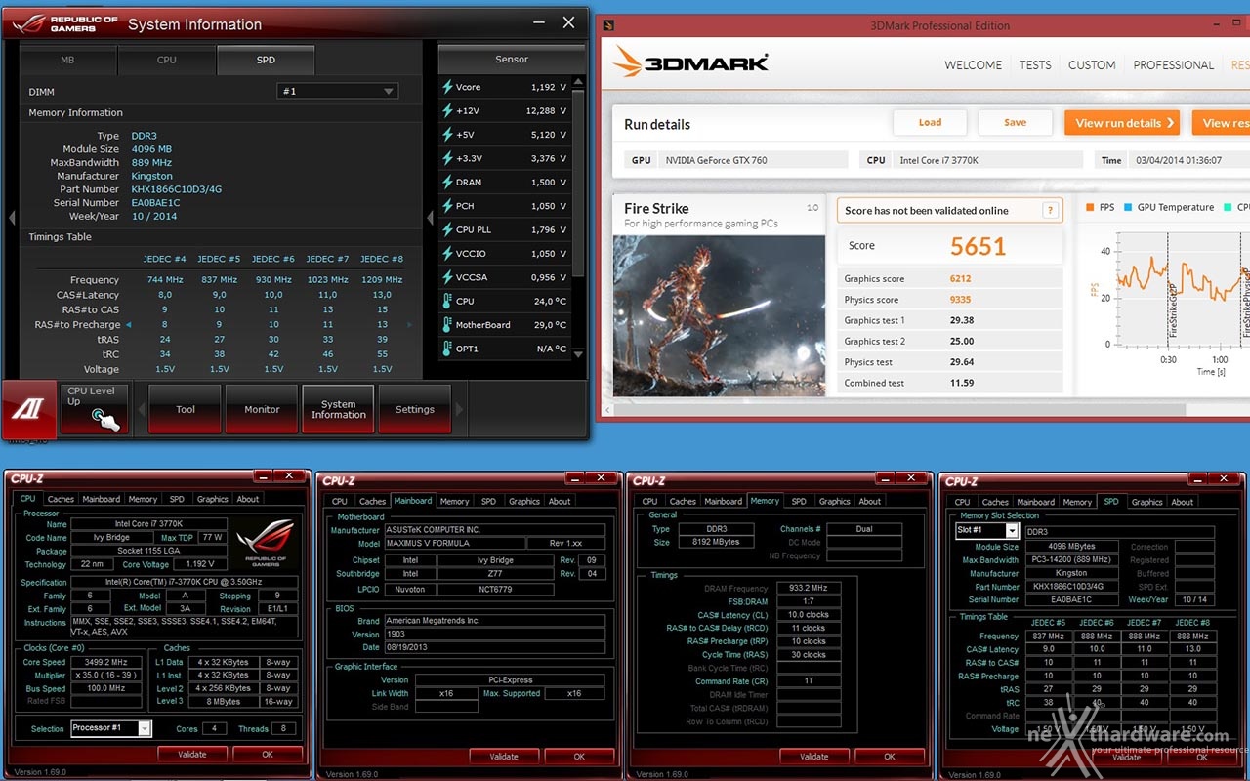This screenshot has height=781, width=1250.
Task: Toggle the FPS series in chart legend
Action: [x=1102, y=207]
